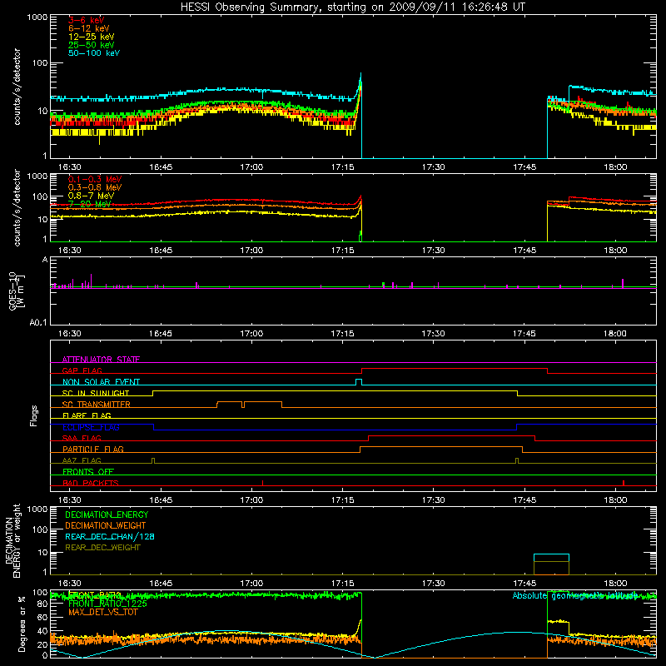Click the raised SAA_FLAG step segment
666x666 pixels.
tap(451, 435)
